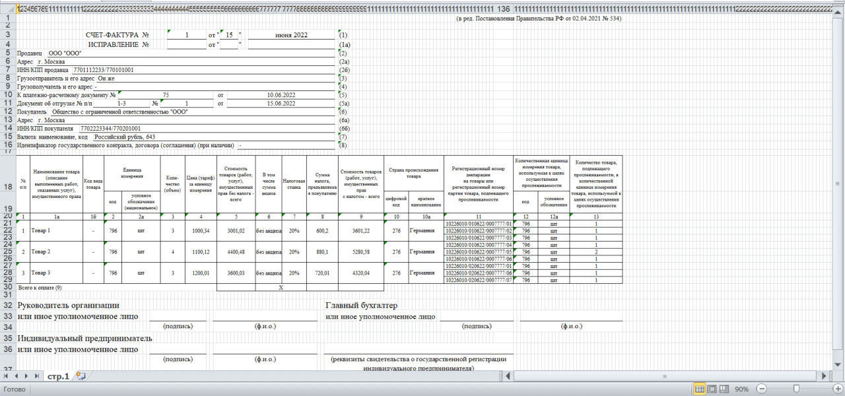Go to the next sheet tab arrow
This screenshot has height=396, width=845.
[26, 376]
